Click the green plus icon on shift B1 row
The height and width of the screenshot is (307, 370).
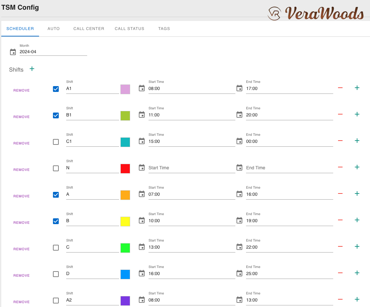tap(357, 114)
